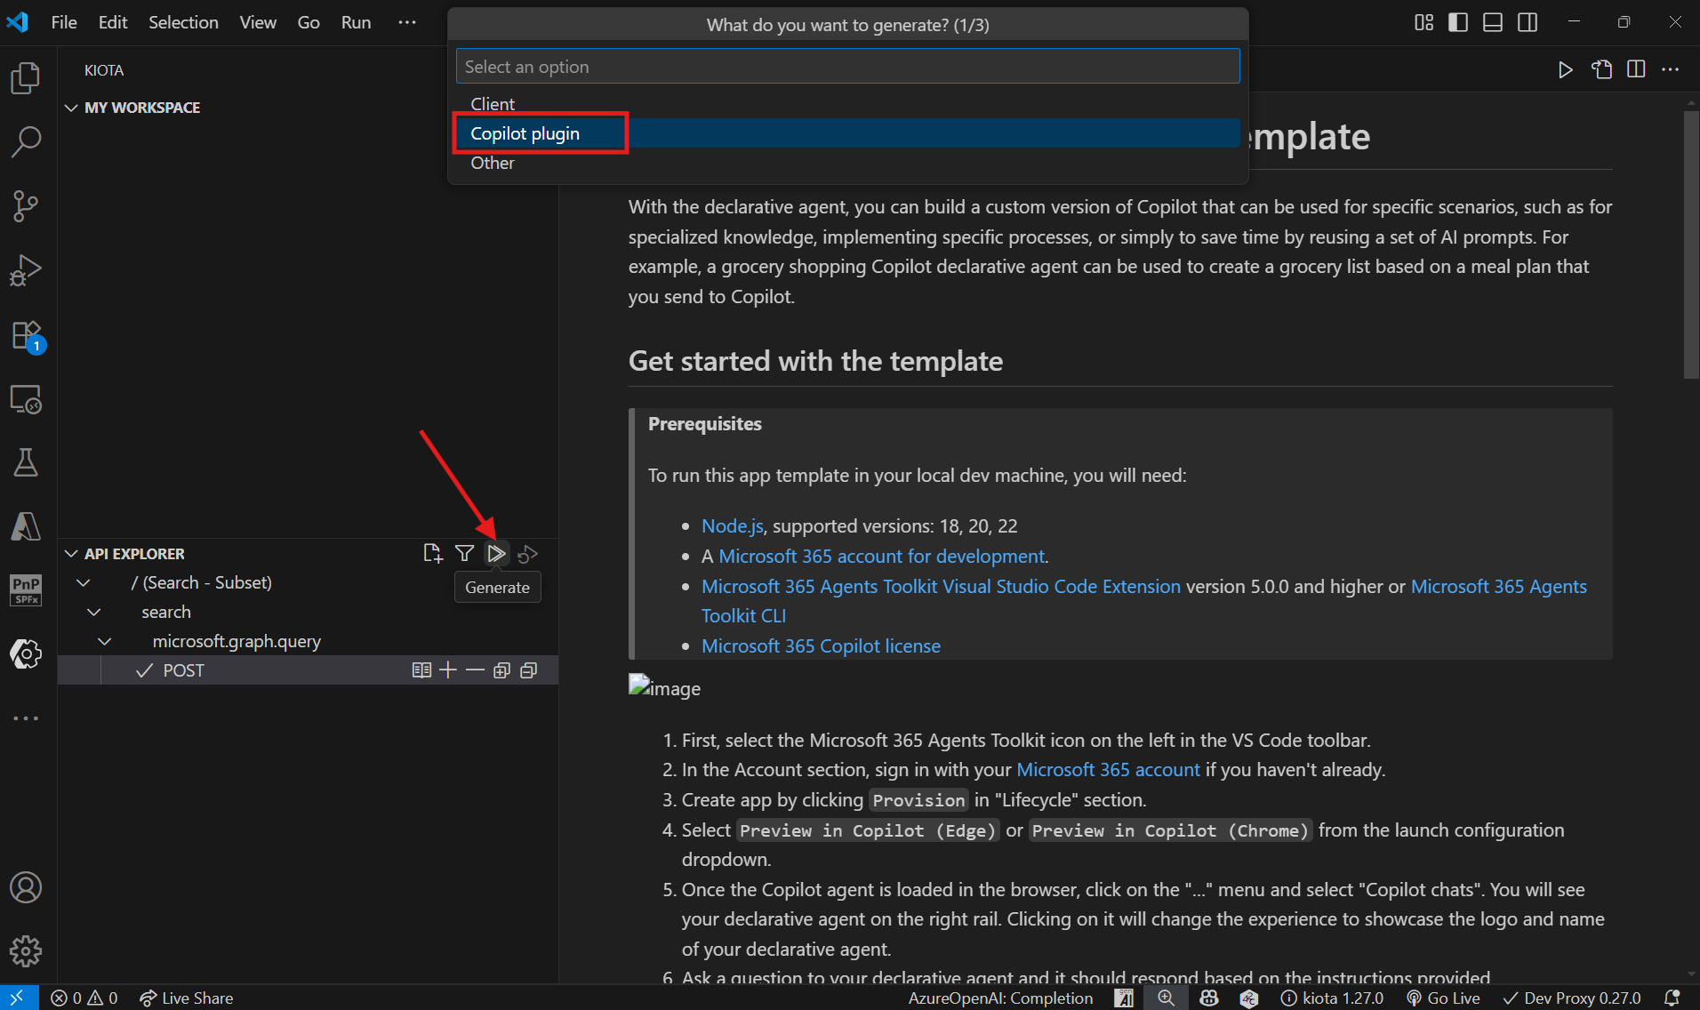This screenshot has width=1700, height=1010.
Task: Click the run icon in editor title bar
Action: click(1566, 69)
